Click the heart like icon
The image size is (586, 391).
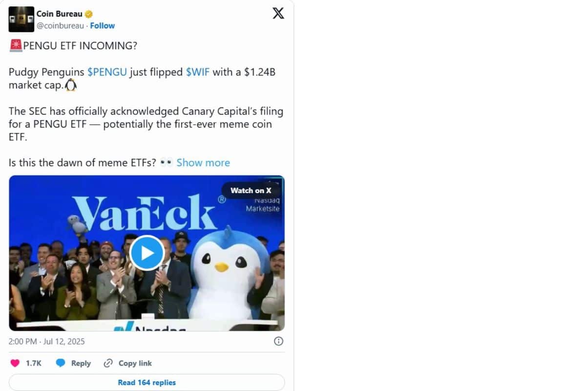[15, 363]
